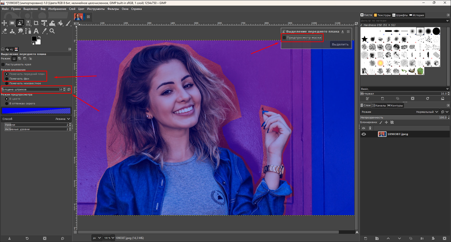This screenshot has width=451, height=242.
Task: Select the Move tool in toolbox
Action: click(x=4, y=23)
